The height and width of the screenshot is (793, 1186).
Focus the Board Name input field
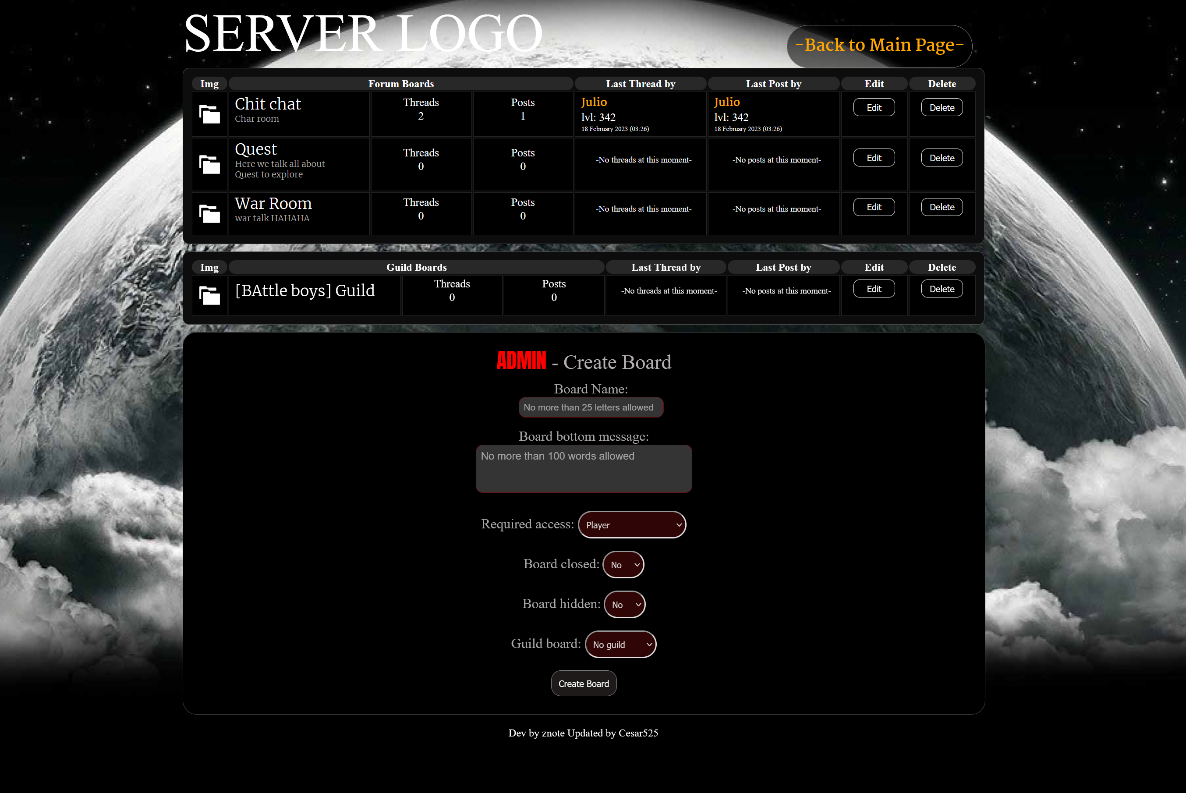click(x=591, y=407)
